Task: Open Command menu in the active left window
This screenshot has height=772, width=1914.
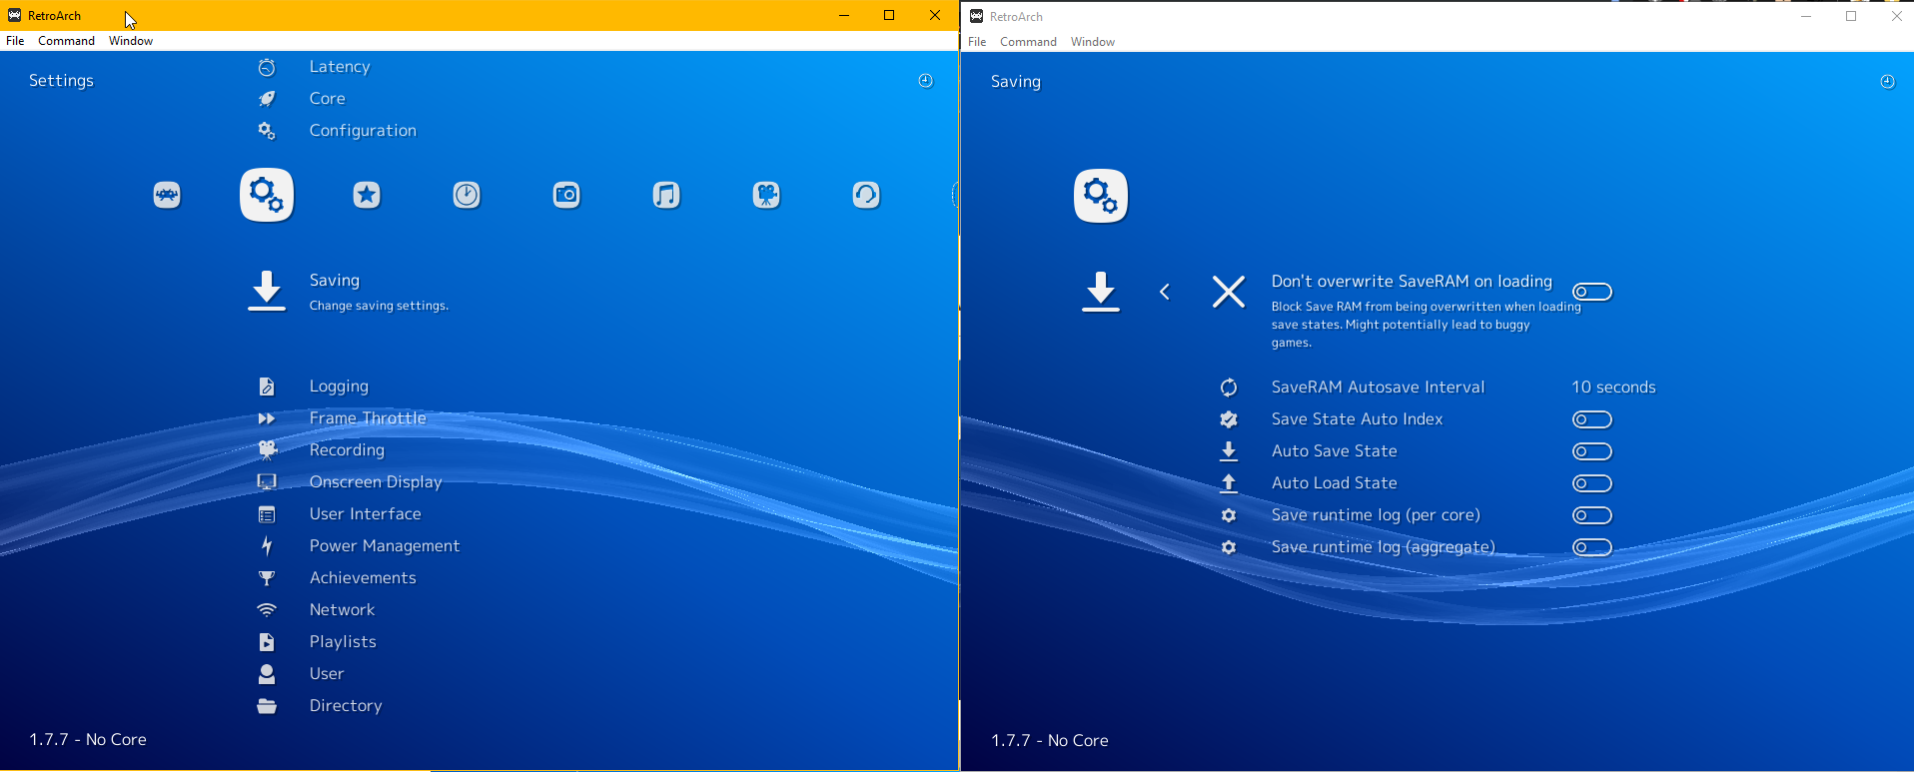Action: click(66, 41)
